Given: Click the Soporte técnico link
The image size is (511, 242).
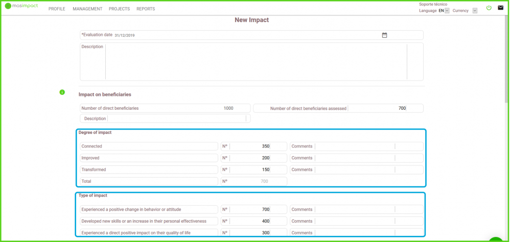Looking at the screenshot, I should [x=433, y=4].
